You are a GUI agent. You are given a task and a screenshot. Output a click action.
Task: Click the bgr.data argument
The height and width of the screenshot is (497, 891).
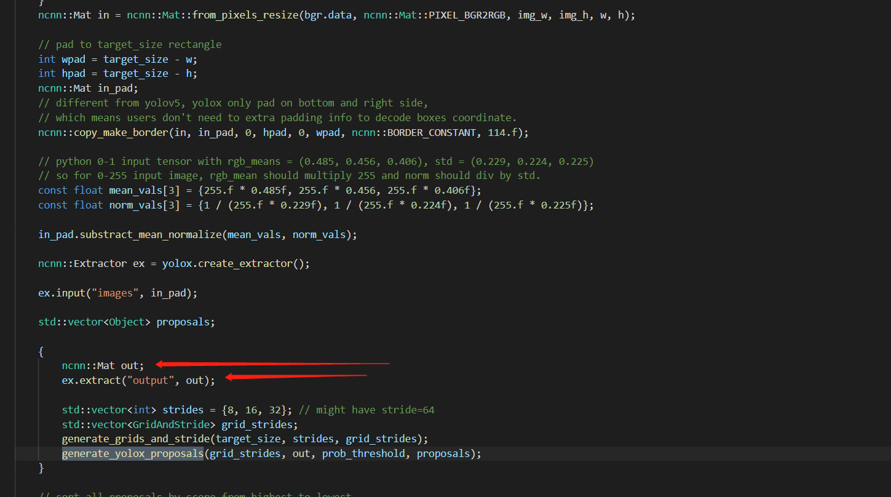point(328,15)
